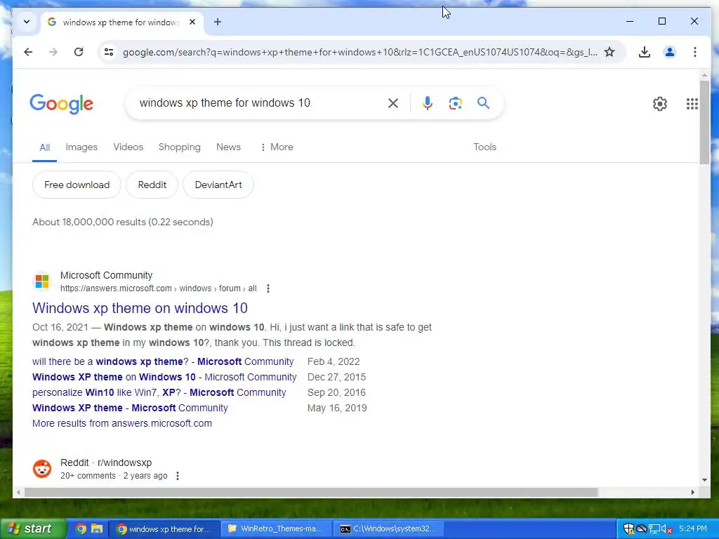Click horizontal scrollbar left arrow
Screen dimensions: 719x539
click(18, 492)
